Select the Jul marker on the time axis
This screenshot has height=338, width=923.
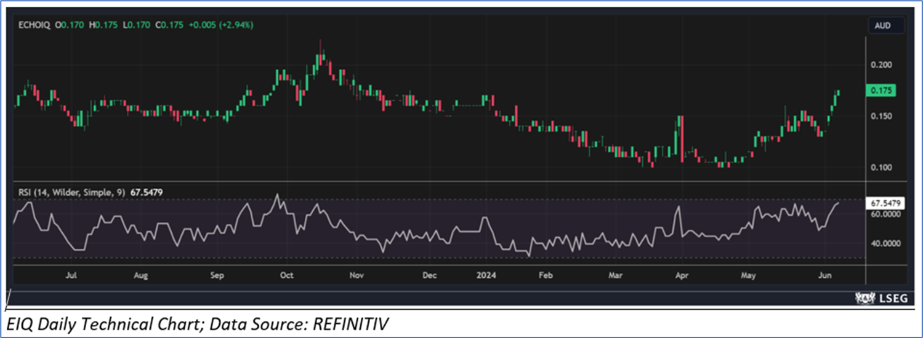pos(71,275)
